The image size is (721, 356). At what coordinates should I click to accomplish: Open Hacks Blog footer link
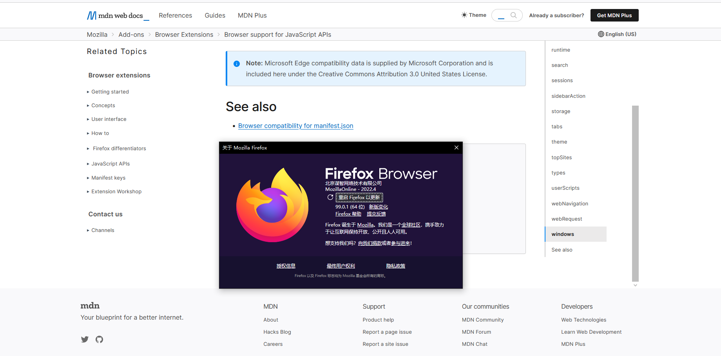click(277, 332)
